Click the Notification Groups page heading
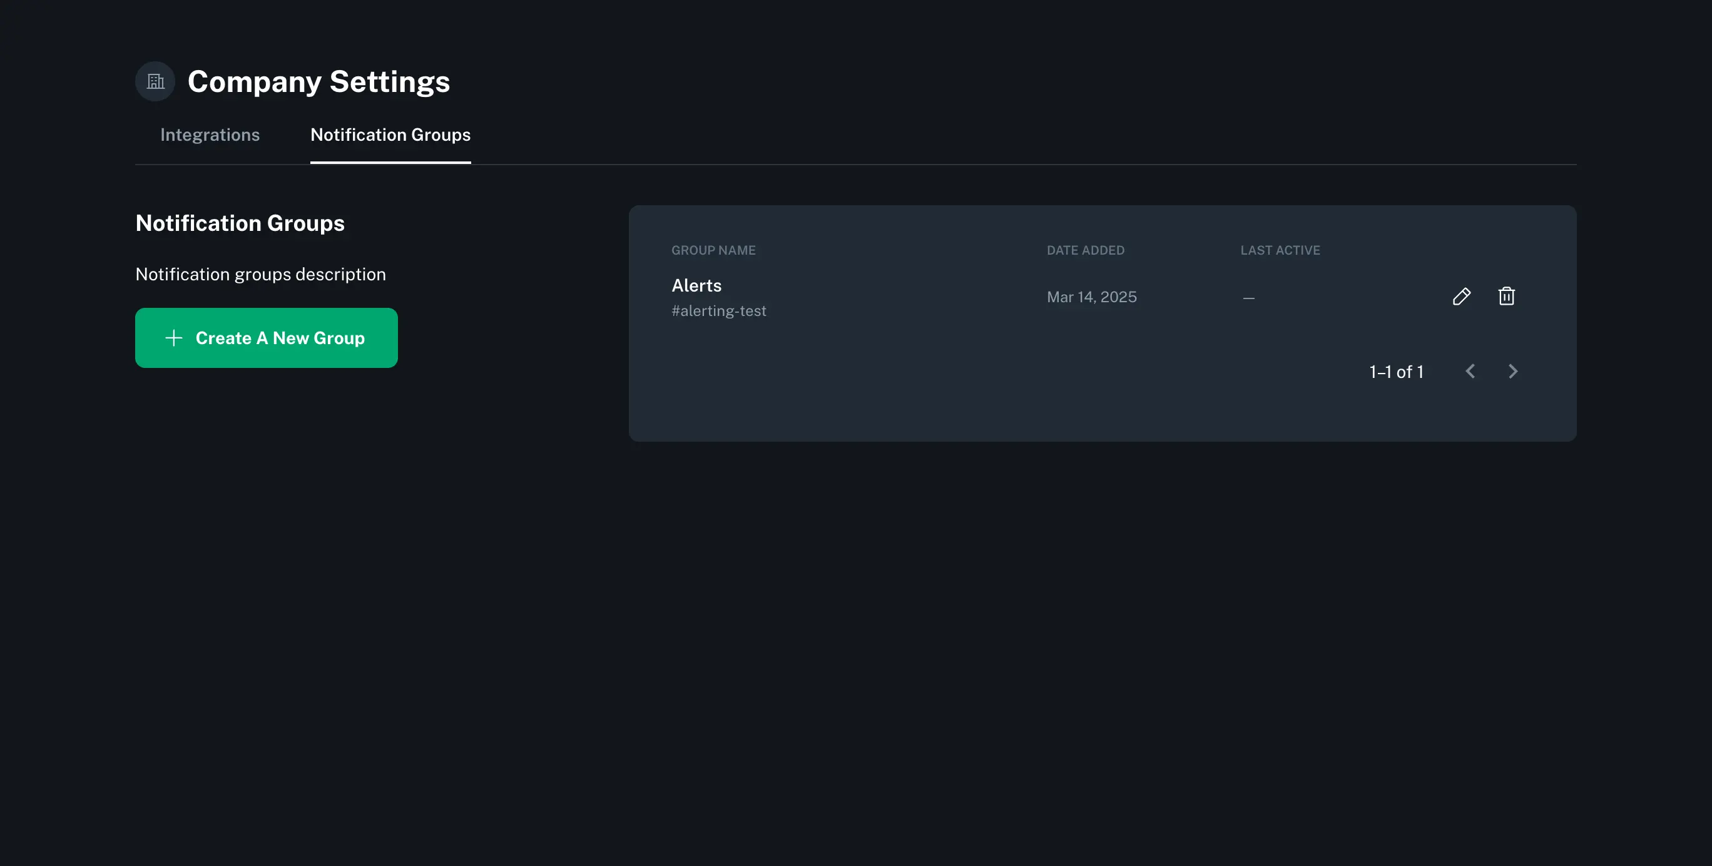This screenshot has width=1712, height=866. click(239, 223)
